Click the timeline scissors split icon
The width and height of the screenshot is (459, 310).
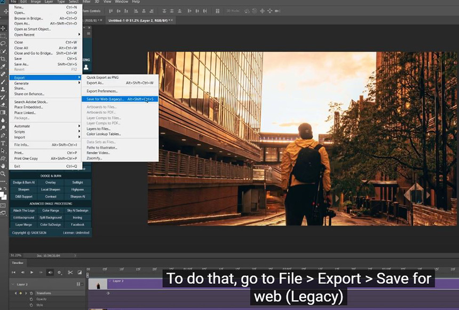pyautogui.click(x=69, y=273)
